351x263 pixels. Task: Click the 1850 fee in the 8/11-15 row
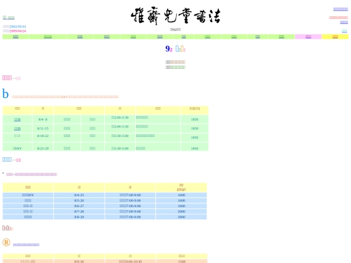194,129
